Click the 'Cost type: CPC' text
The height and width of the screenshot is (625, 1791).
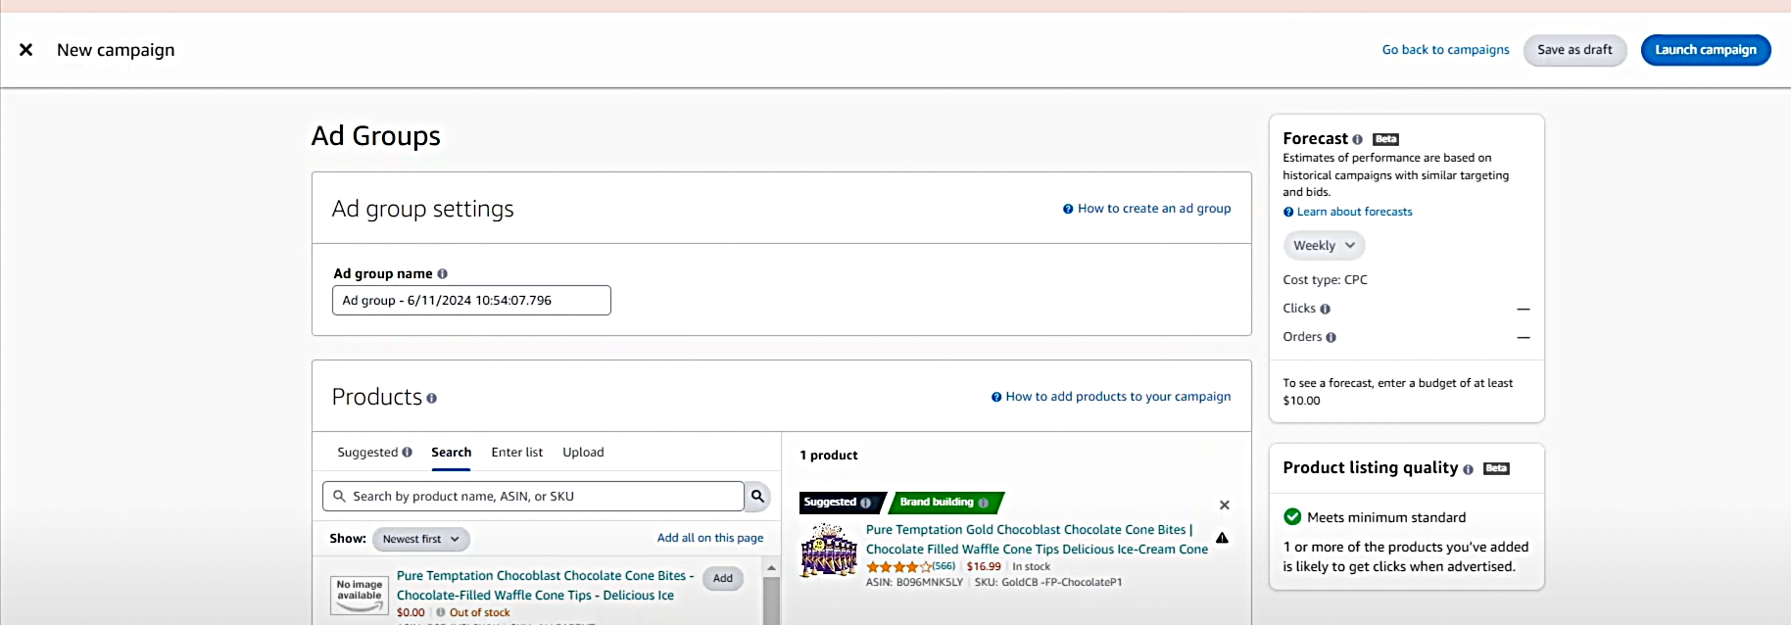[x=1325, y=280]
